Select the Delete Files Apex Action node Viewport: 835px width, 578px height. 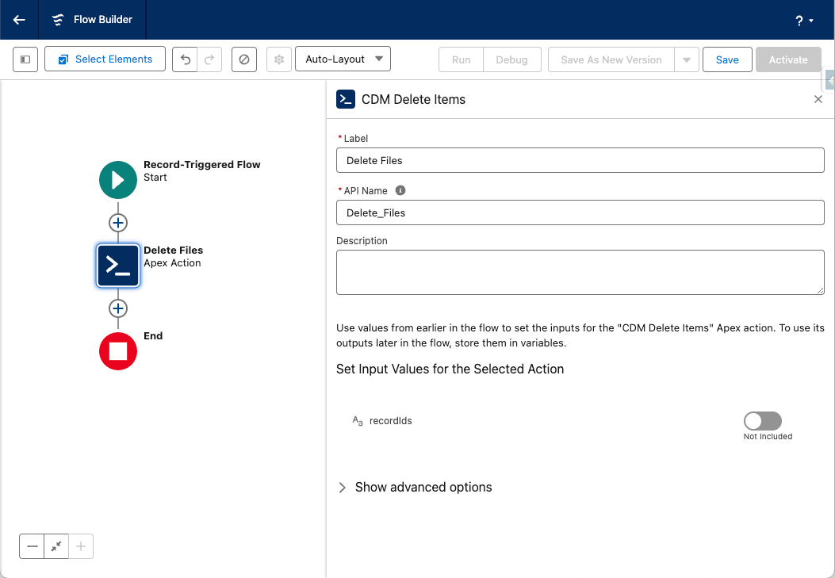[118, 266]
